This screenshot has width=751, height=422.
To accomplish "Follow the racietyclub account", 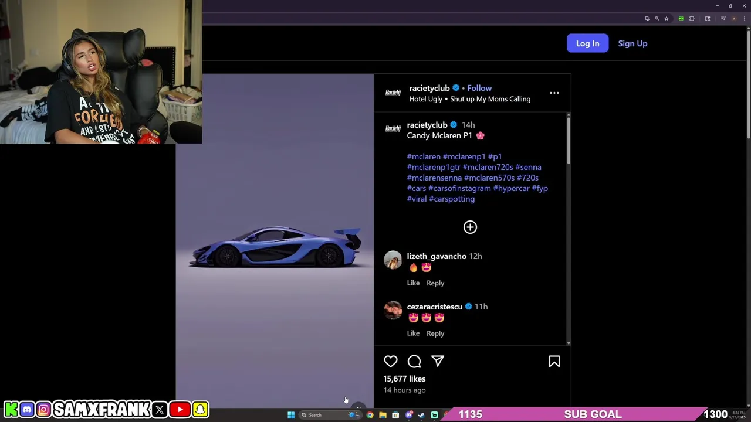I will click(479, 88).
